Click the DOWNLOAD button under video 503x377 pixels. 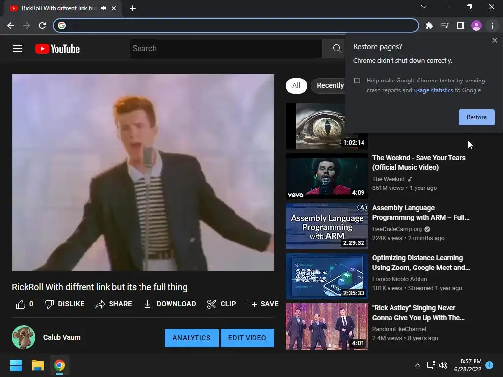click(169, 304)
